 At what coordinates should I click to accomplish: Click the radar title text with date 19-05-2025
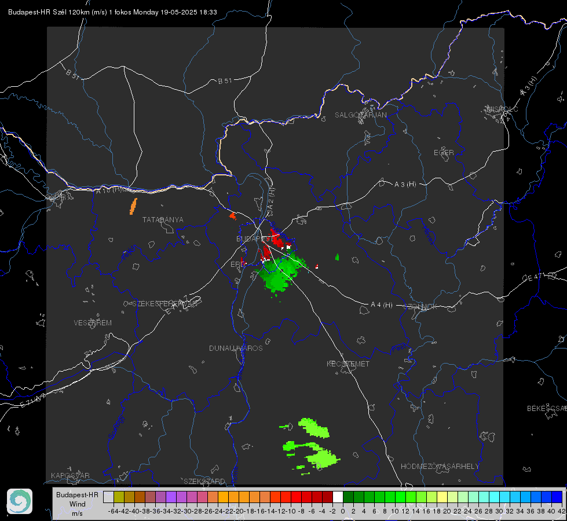tap(112, 12)
